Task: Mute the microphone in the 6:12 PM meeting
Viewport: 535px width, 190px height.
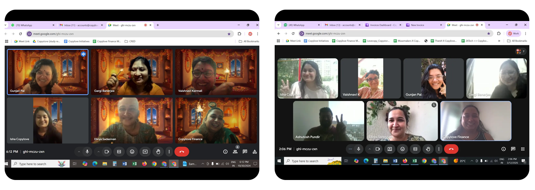Action: pos(87,152)
